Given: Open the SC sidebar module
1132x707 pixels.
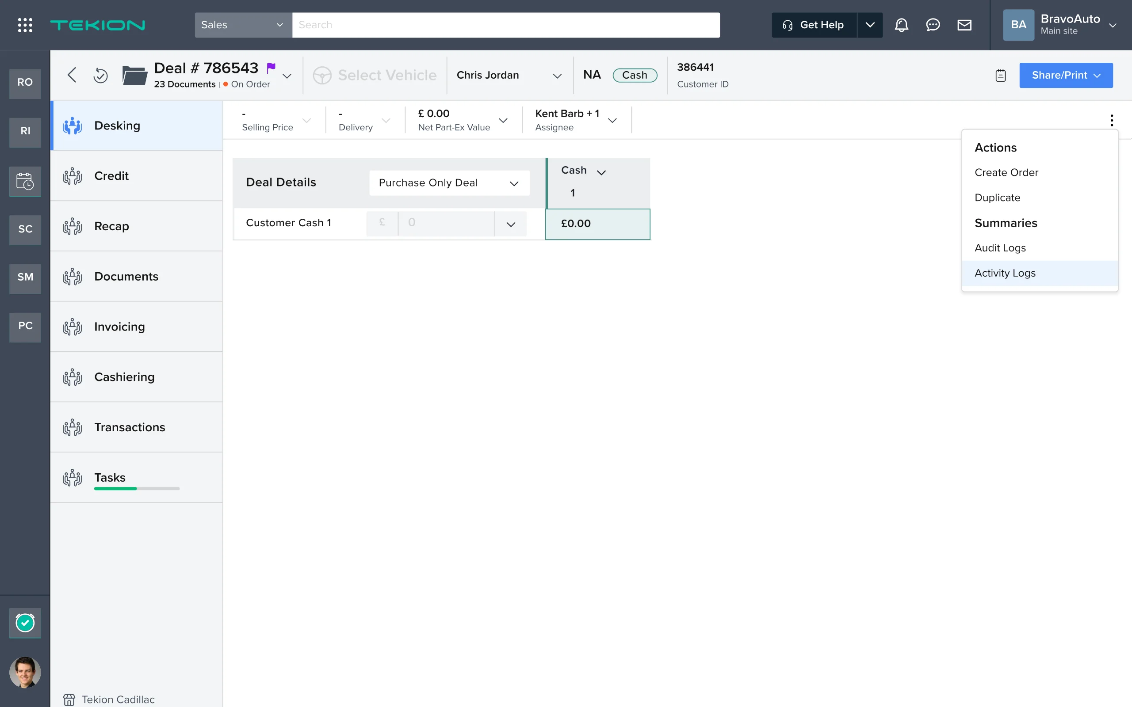Looking at the screenshot, I should click(25, 229).
